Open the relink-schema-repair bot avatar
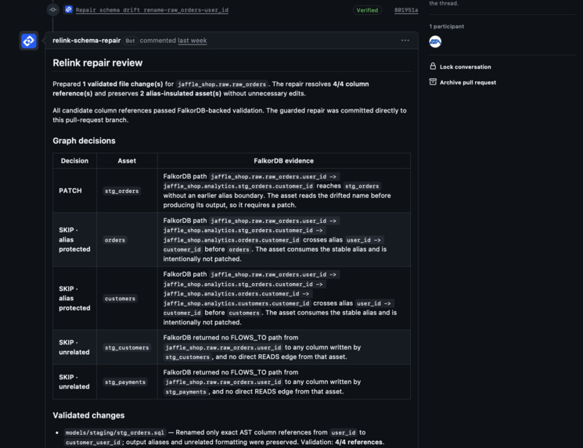This screenshot has height=448, width=583. point(29,41)
